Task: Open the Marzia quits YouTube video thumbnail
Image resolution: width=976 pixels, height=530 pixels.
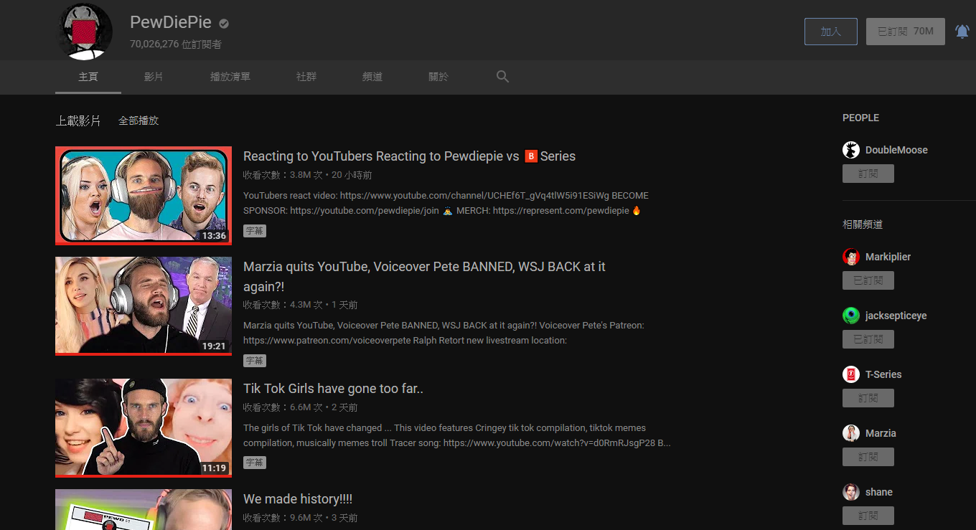Action: point(144,306)
